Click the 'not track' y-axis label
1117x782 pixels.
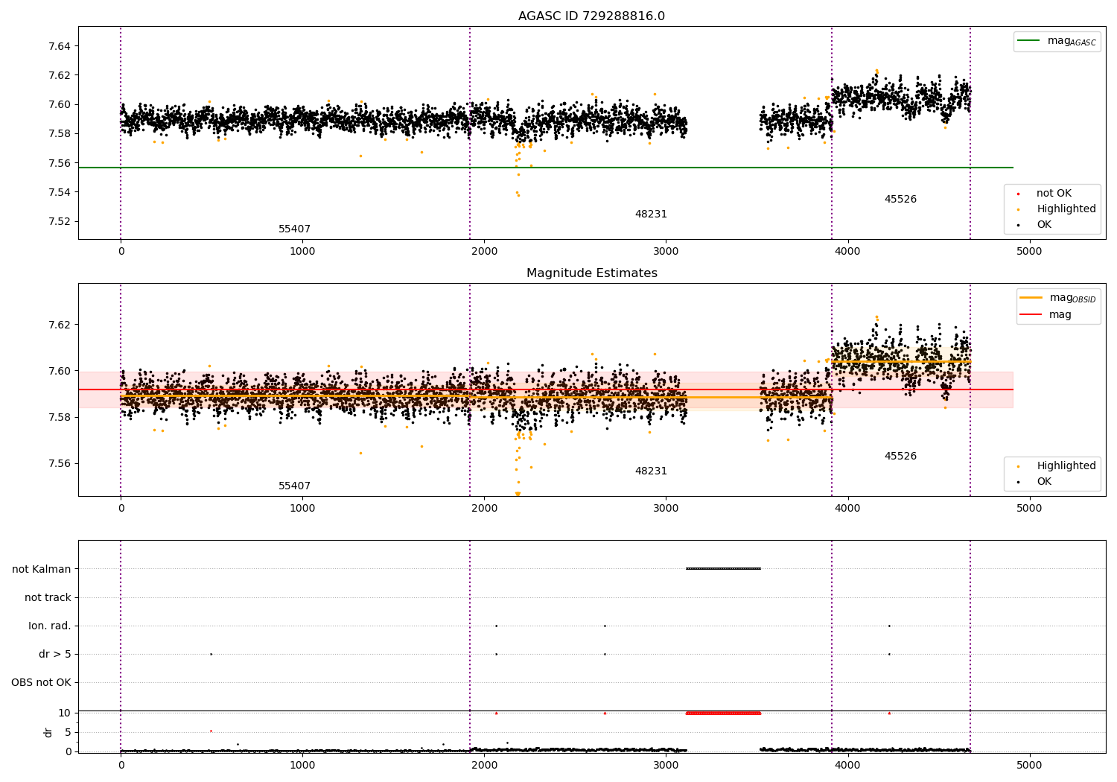click(x=48, y=597)
